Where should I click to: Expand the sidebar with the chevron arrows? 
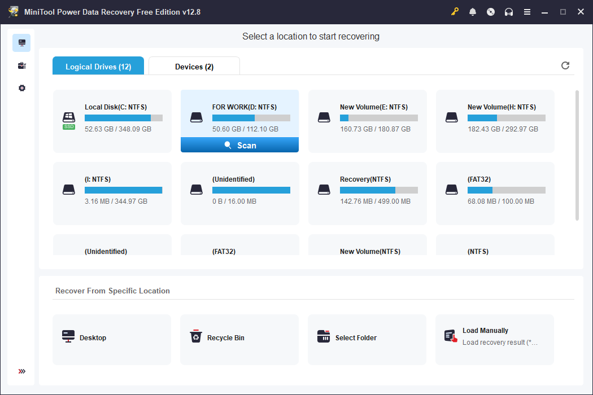coord(21,371)
